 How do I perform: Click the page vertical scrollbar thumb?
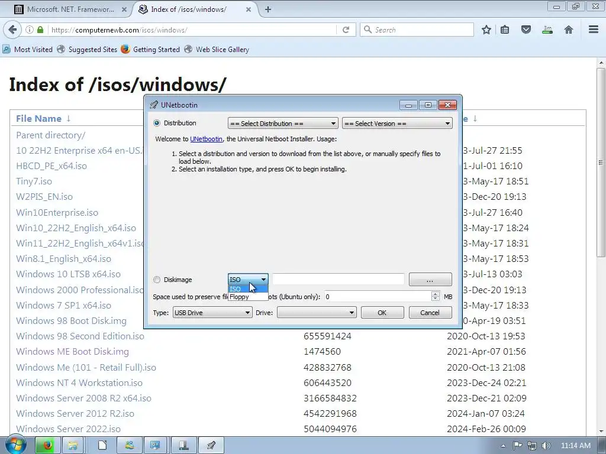coord(601,163)
